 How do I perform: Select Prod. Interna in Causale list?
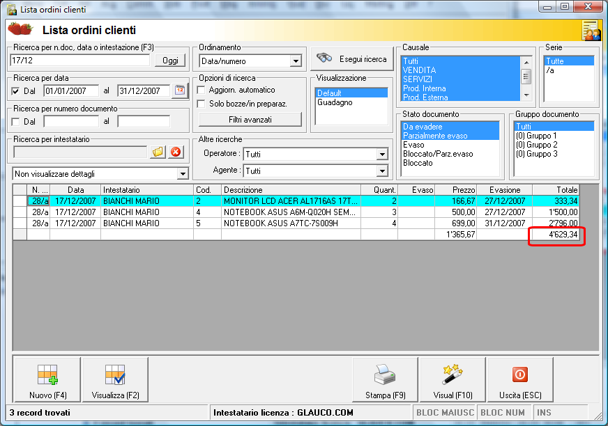461,88
